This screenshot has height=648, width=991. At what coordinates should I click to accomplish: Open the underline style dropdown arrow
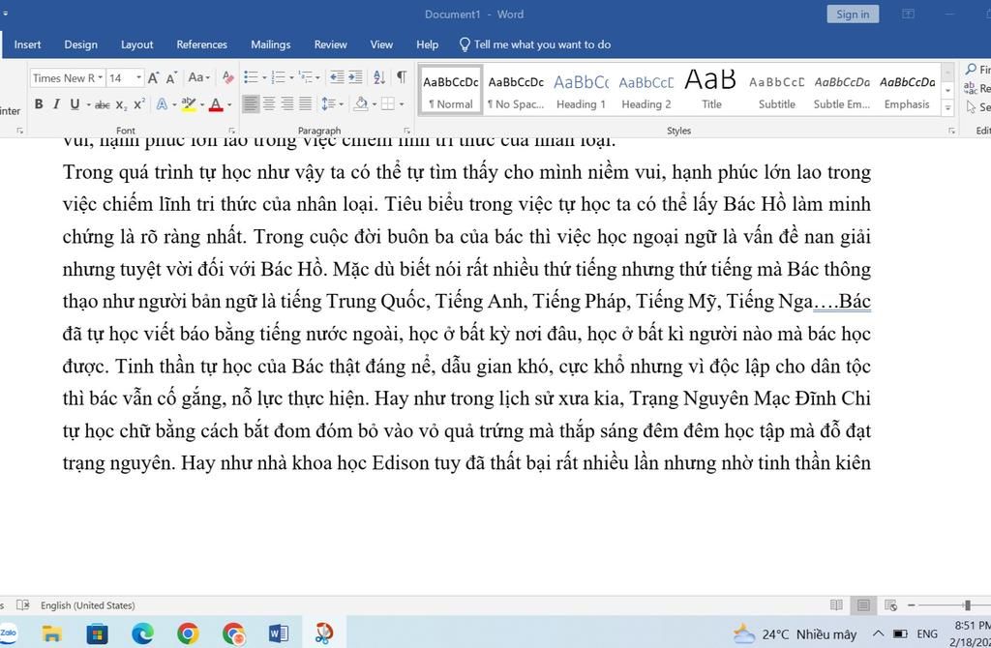pos(88,104)
